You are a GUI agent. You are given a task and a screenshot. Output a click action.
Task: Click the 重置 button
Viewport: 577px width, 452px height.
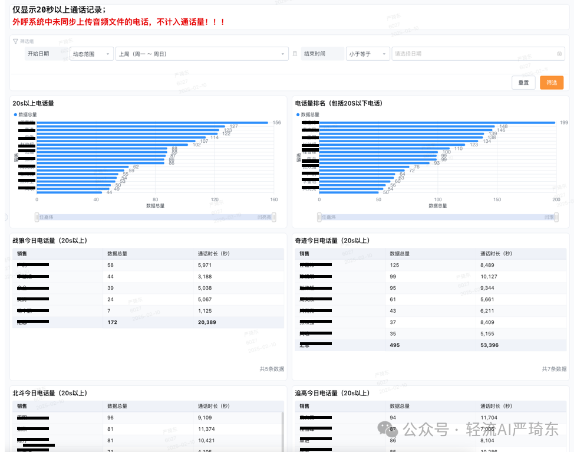pyautogui.click(x=523, y=83)
